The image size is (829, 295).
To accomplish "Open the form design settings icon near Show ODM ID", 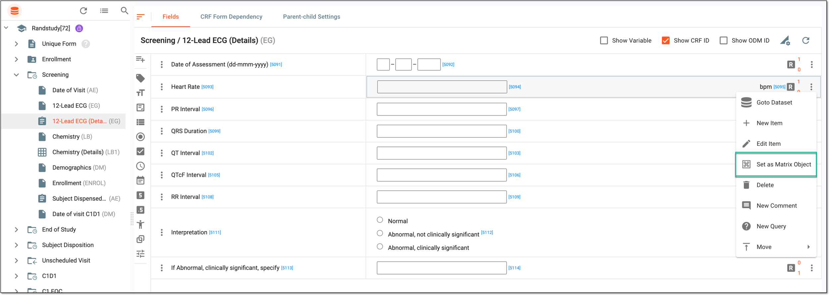I will pos(785,40).
